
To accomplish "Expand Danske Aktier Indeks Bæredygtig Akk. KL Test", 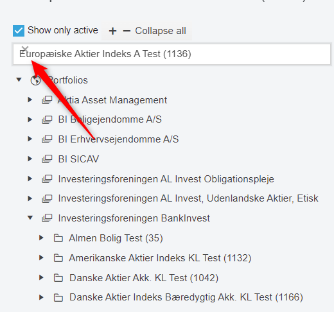I will [41, 297].
